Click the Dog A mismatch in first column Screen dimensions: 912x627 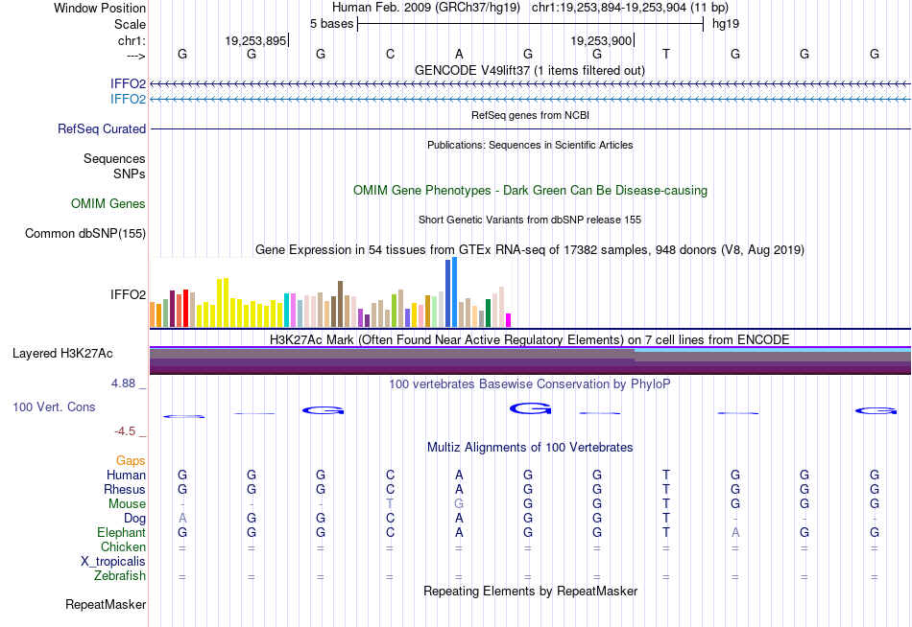click(x=182, y=519)
